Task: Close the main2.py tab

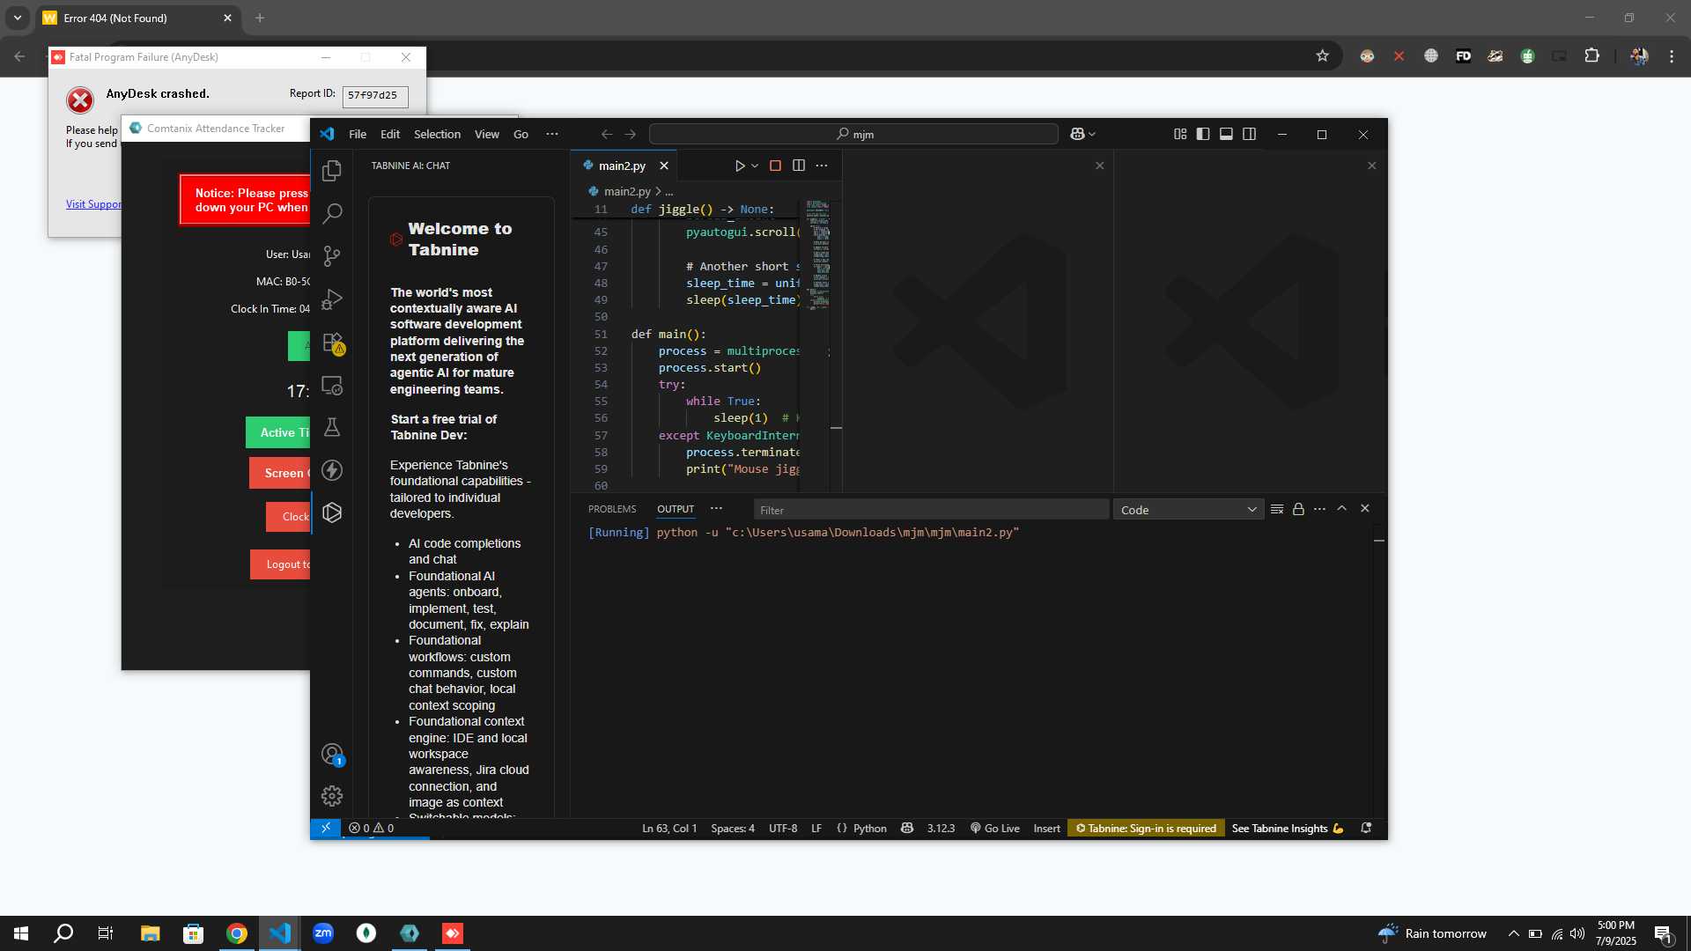Action: (664, 166)
